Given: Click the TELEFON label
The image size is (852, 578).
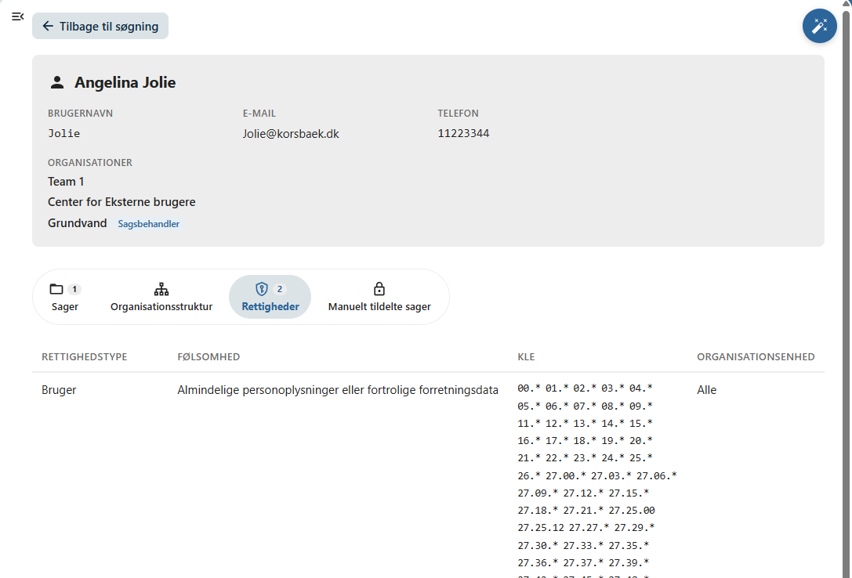Looking at the screenshot, I should tap(458, 114).
